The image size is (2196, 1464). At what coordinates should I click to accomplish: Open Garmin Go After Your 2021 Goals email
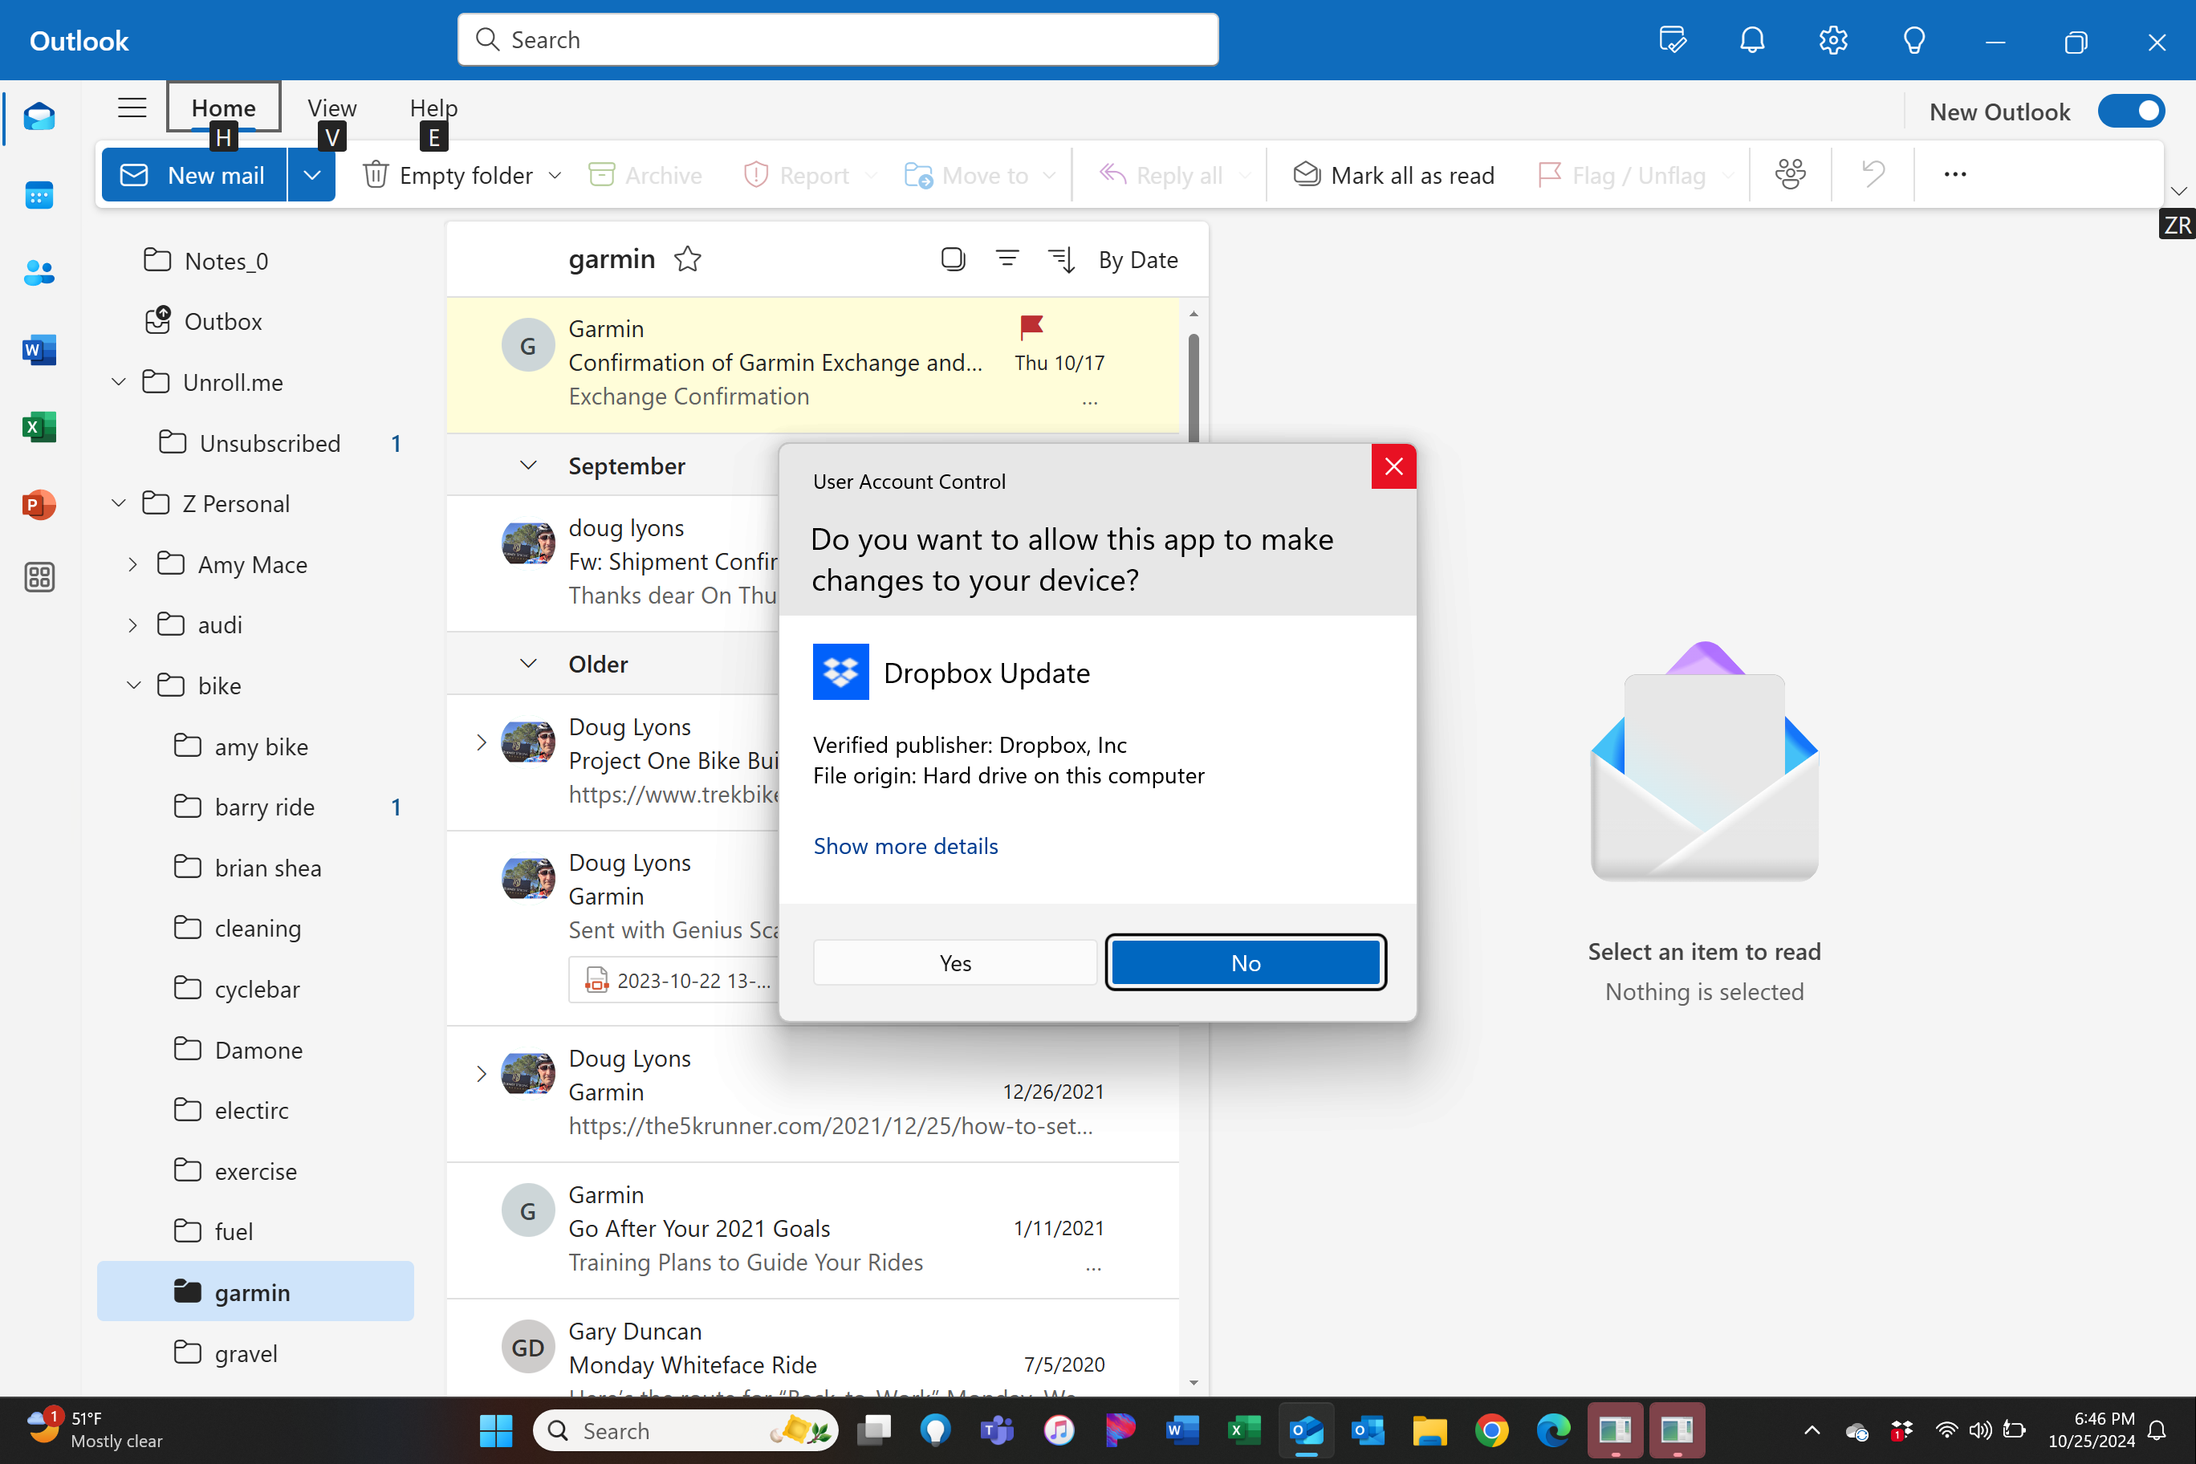pos(812,1230)
